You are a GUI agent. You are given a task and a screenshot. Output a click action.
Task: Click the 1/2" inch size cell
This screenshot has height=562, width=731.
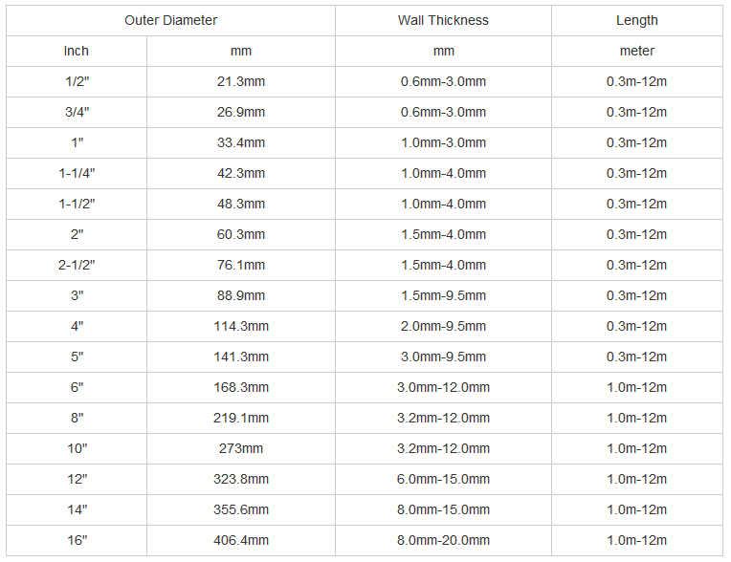77,81
